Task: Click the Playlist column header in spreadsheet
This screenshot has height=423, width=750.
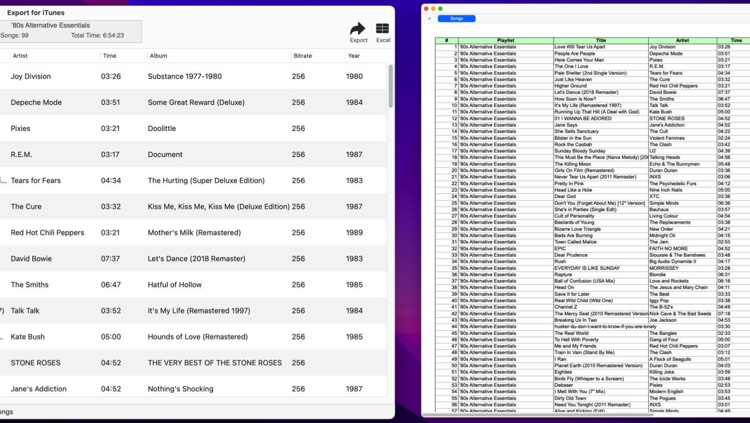Action: (505, 40)
